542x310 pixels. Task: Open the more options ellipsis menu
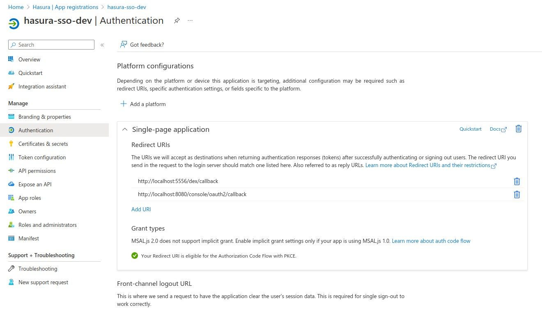(190, 20)
